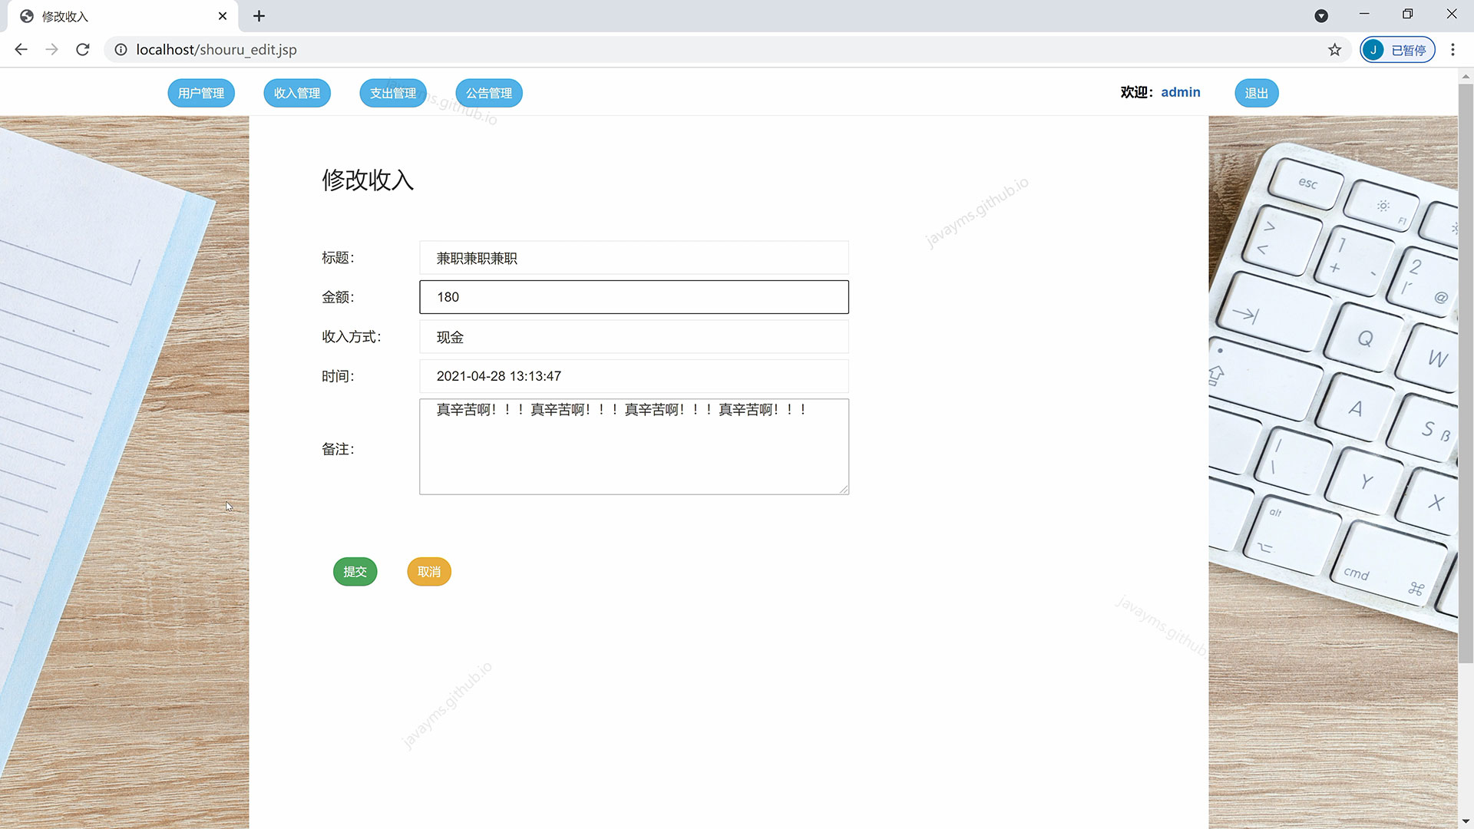Submit the form with green 提交 button

(x=355, y=571)
